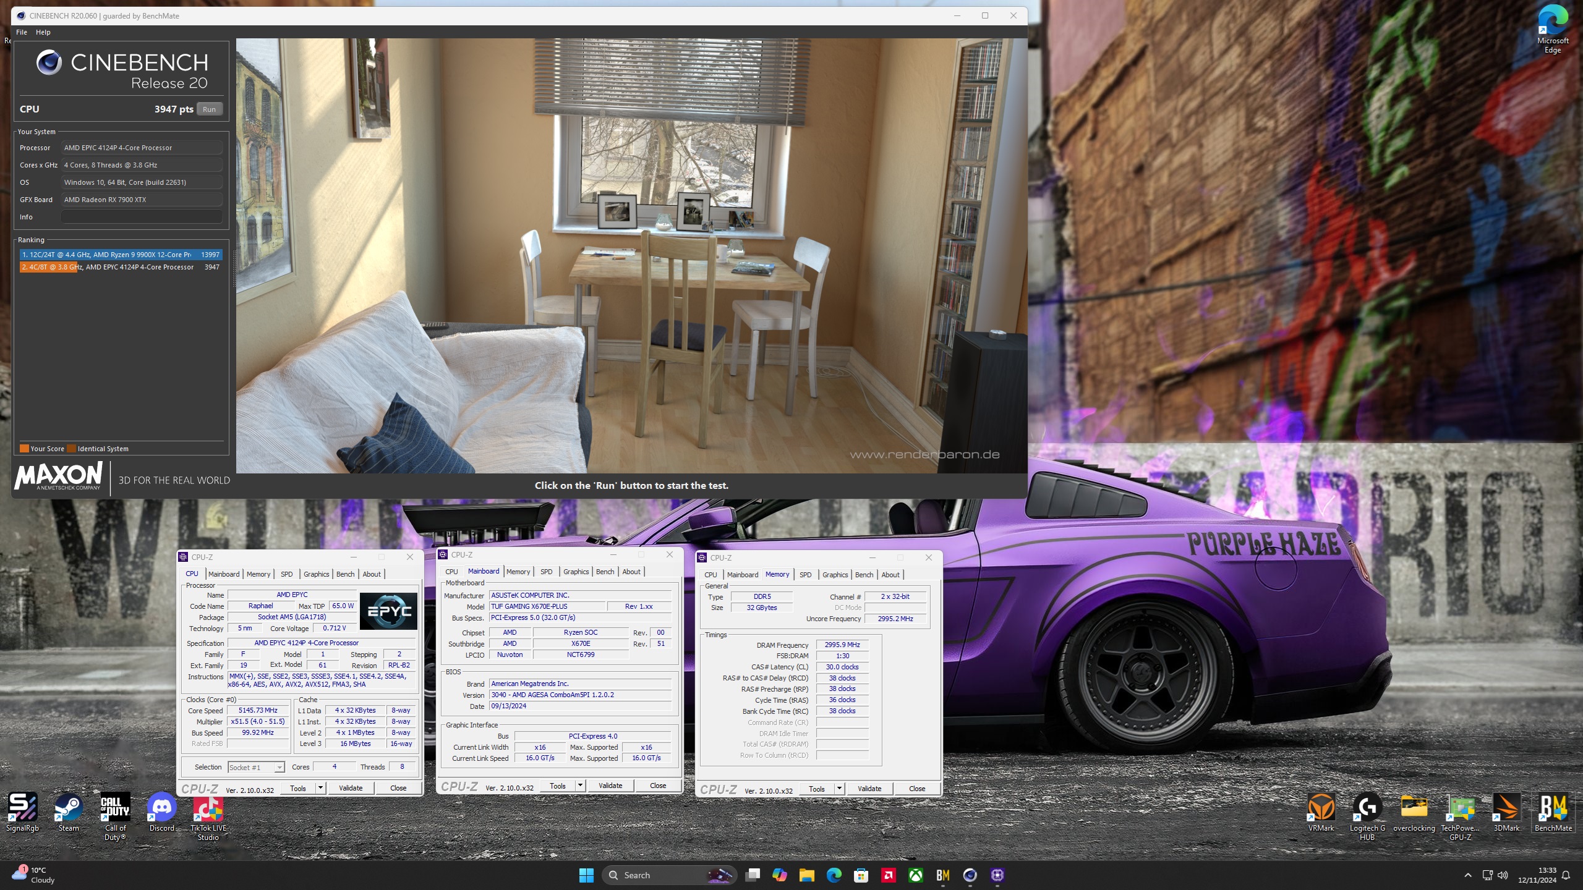
Task: Expand Tools dropdown arrow in CPU tab CPU-Z window
Action: click(320, 787)
